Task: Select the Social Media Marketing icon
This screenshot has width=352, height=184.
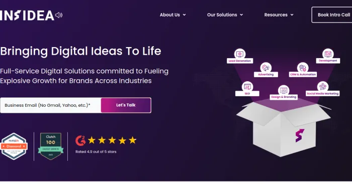Action: [323, 86]
